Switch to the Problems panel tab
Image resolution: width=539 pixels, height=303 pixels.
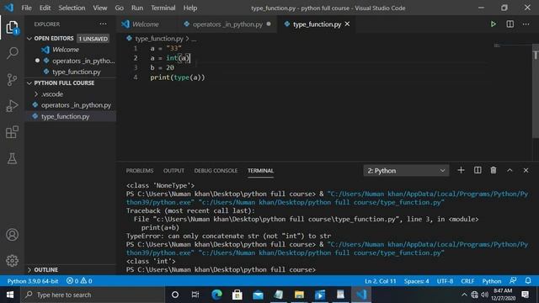[140, 171]
